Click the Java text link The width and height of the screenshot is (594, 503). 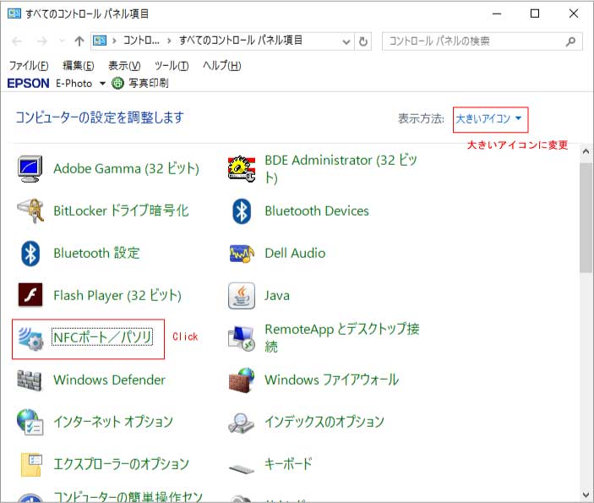pyautogui.click(x=277, y=295)
